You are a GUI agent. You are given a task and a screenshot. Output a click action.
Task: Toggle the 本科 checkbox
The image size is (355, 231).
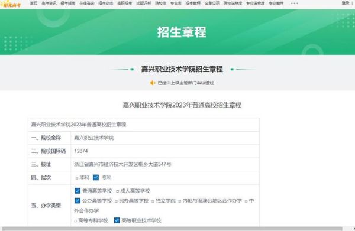77,178
